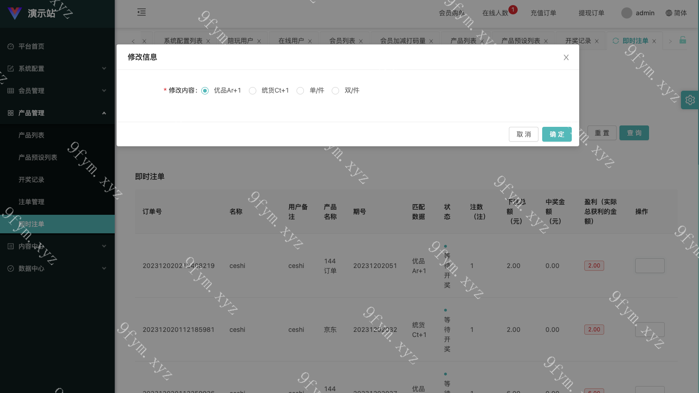The height and width of the screenshot is (393, 699).
Task: Click order number 202312020112185981
Action: [179, 330]
